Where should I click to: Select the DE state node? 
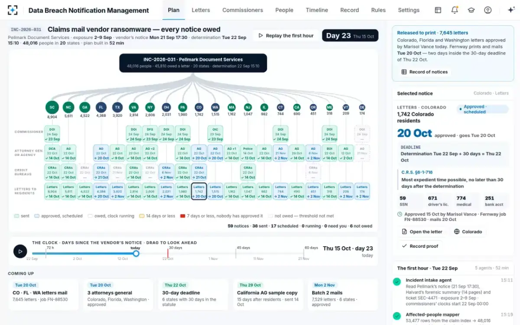point(362,107)
